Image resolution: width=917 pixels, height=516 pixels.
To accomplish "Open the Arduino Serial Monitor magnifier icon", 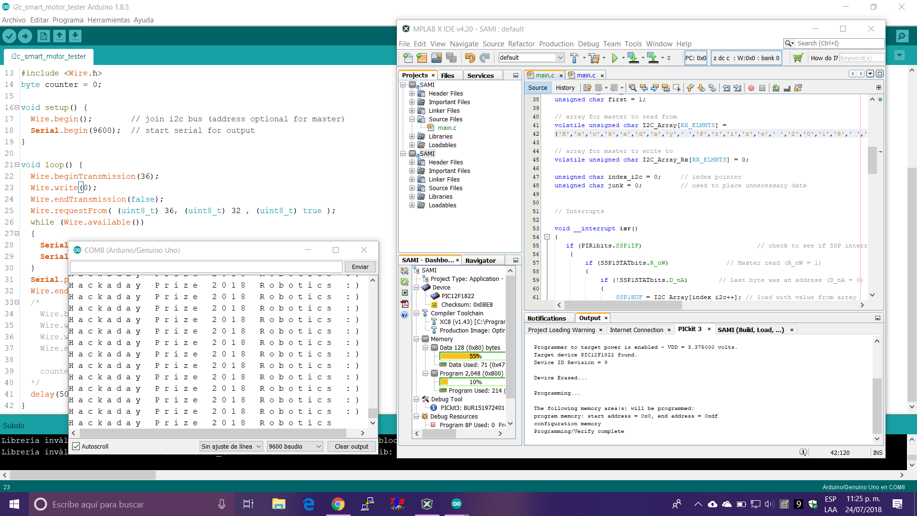I will (x=902, y=36).
